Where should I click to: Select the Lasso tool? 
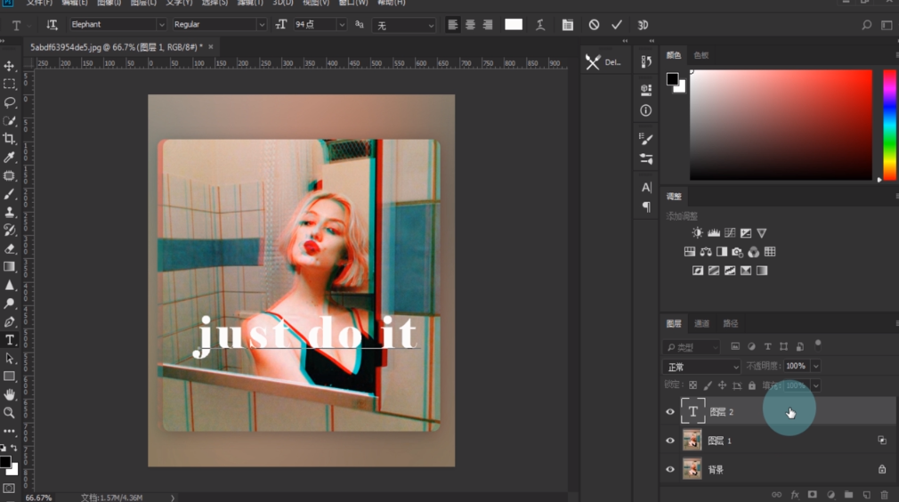tap(9, 102)
